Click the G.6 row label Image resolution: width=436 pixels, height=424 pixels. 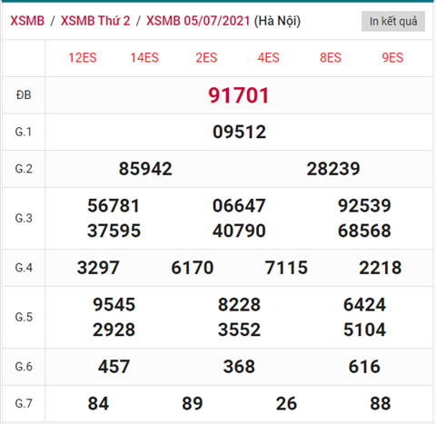pyautogui.click(x=24, y=367)
